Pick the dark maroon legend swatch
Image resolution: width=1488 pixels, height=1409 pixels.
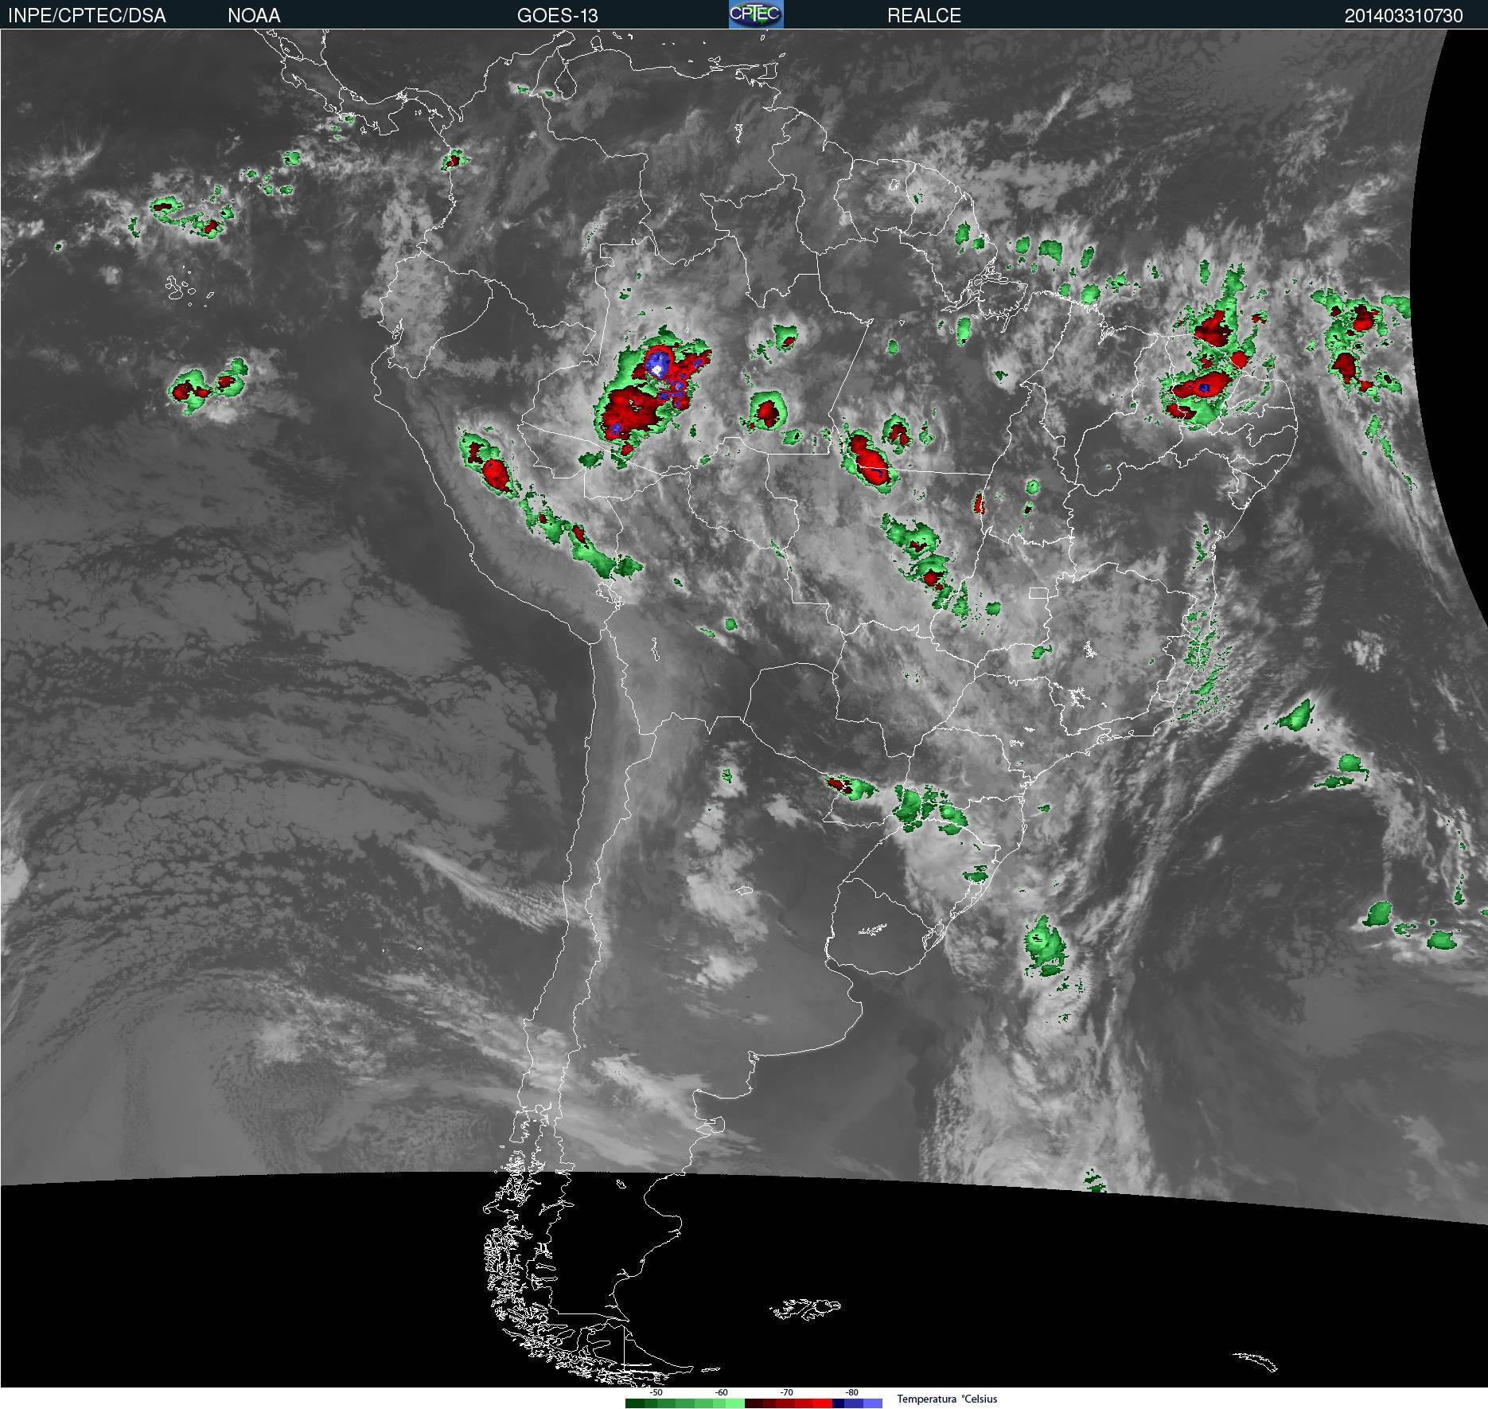(754, 1403)
